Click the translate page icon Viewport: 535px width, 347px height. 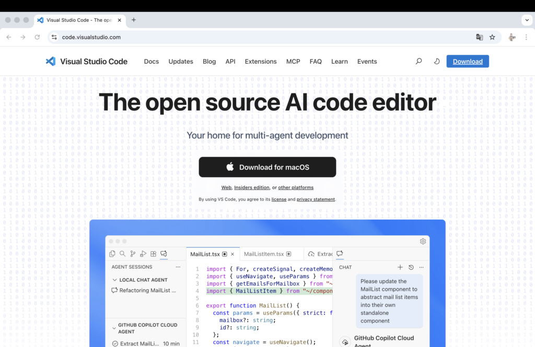pos(480,37)
